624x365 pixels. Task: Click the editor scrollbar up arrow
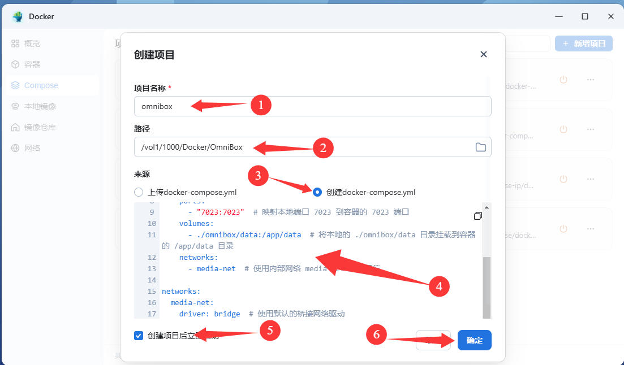(x=487, y=207)
